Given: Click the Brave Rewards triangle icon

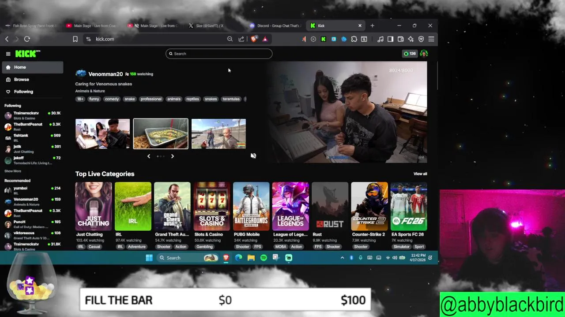Looking at the screenshot, I should 265,39.
